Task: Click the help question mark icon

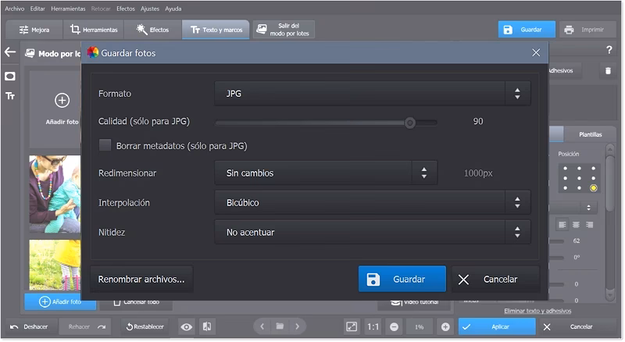Action: click(x=609, y=50)
